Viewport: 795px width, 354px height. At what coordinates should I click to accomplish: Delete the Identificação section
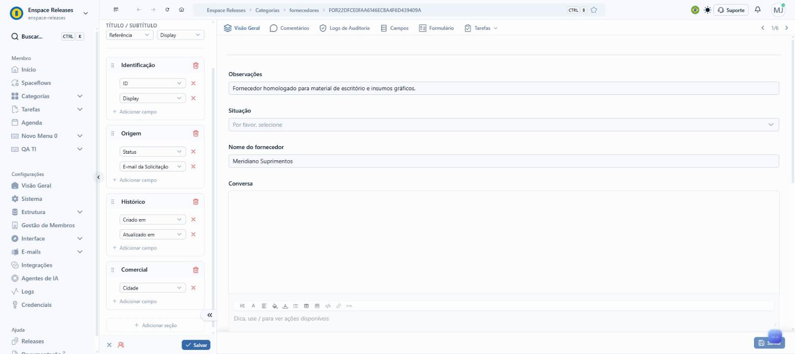(x=196, y=65)
